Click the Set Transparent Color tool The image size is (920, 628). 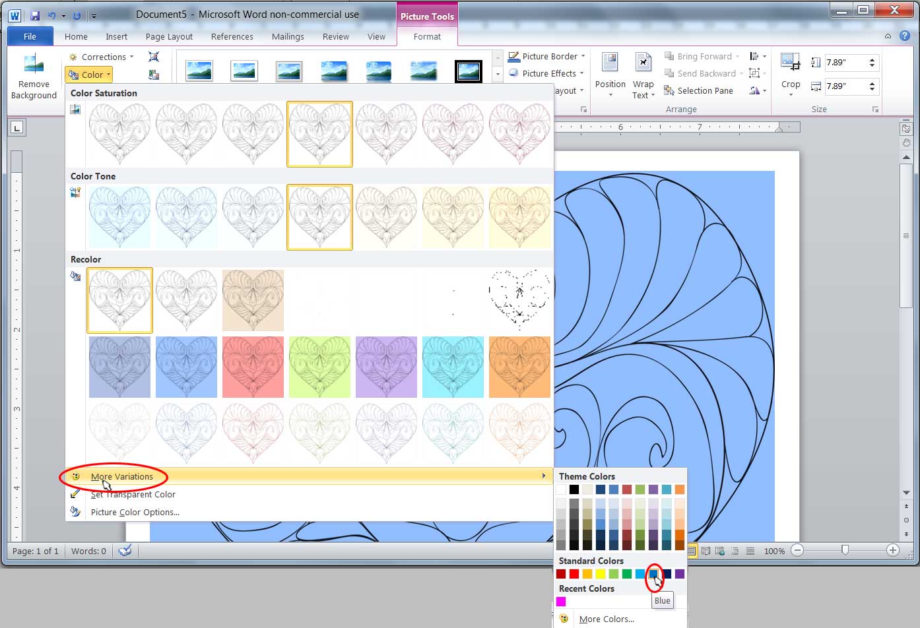click(132, 494)
